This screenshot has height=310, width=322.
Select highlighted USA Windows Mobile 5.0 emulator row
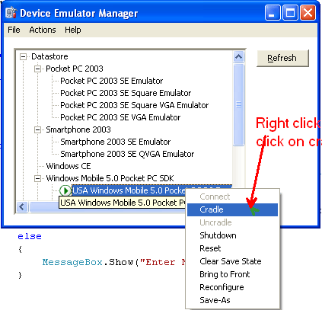click(151, 190)
